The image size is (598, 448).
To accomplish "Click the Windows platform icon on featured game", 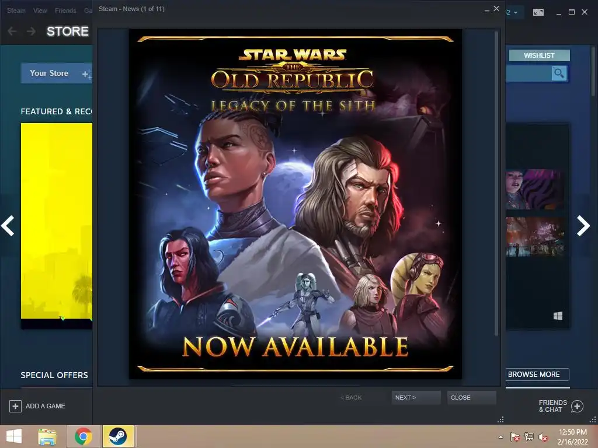I will (558, 316).
